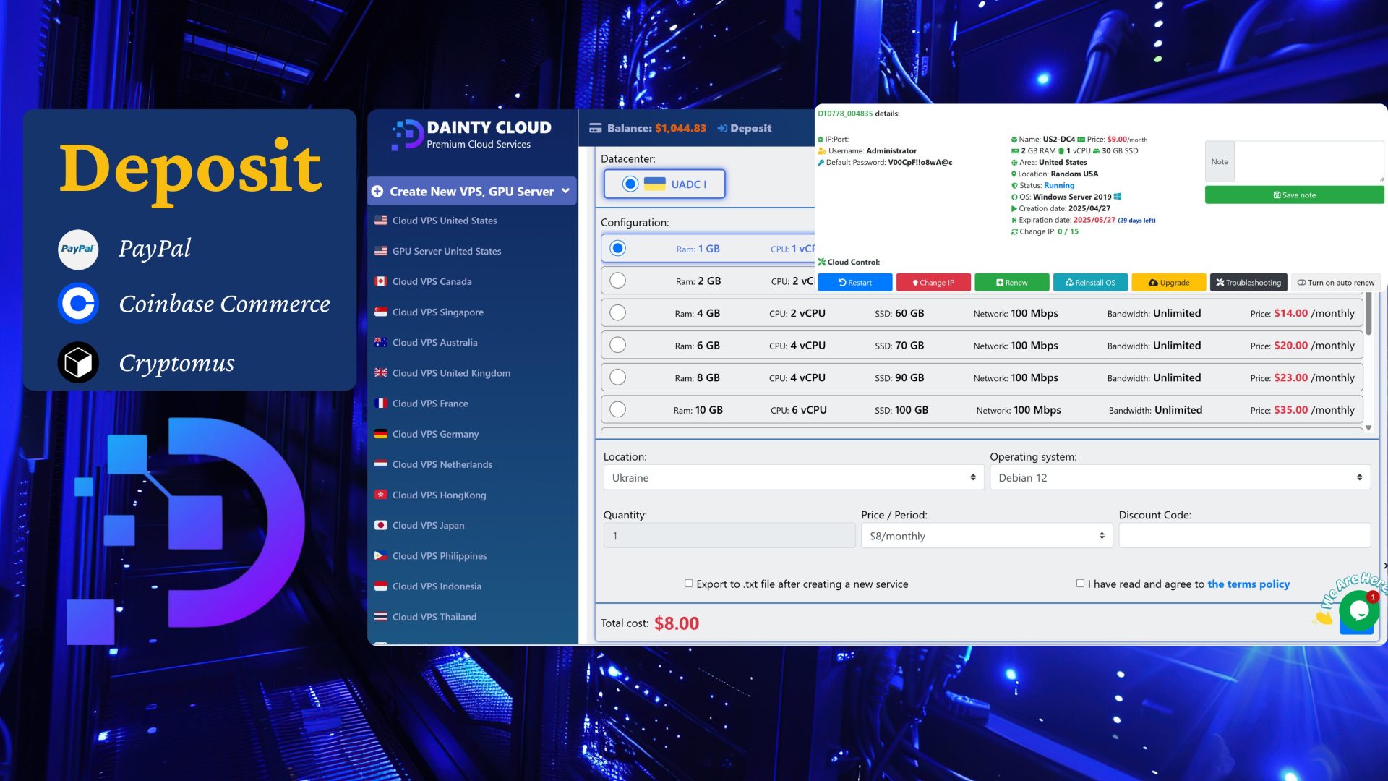Click the Deposit arrow icon

point(721,128)
